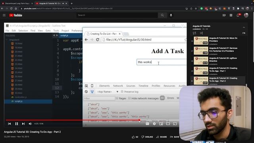This screenshot has height=143, width=254.
Task: Skip to the next video
Action: pyautogui.click(x=23, y=124)
